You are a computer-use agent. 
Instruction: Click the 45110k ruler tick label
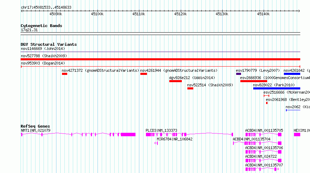point(139,14)
